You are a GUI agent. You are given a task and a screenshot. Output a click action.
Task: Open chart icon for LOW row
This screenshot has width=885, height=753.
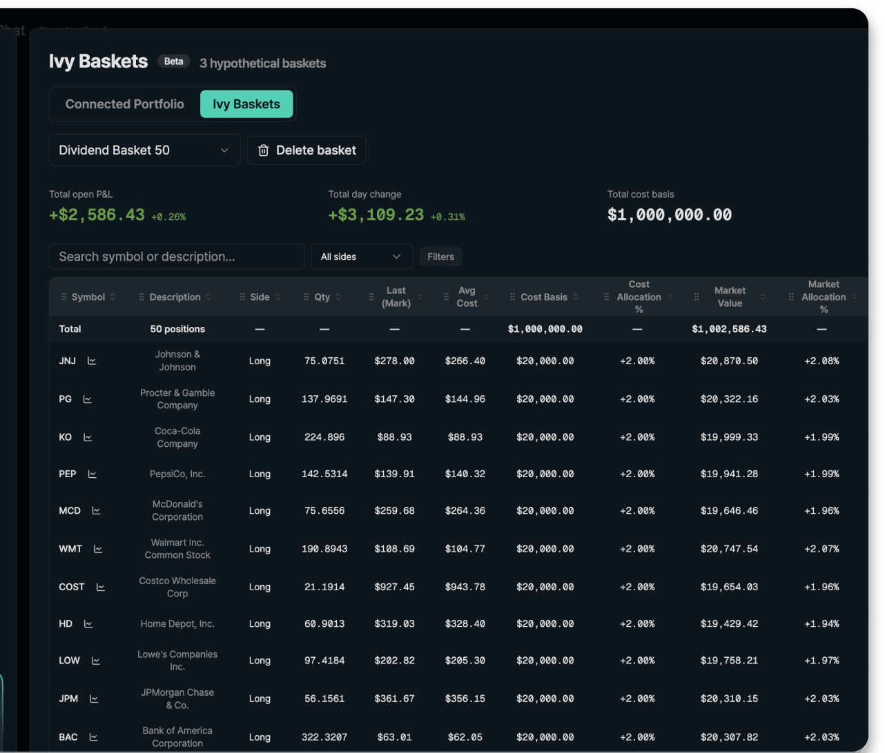point(96,661)
